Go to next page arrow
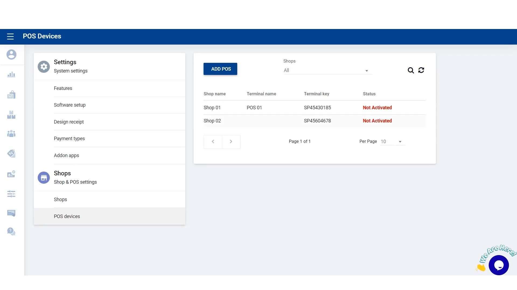 pos(231,142)
